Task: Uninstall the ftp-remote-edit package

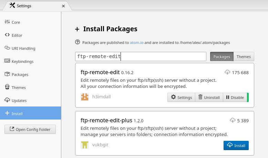Action: coord(209,98)
